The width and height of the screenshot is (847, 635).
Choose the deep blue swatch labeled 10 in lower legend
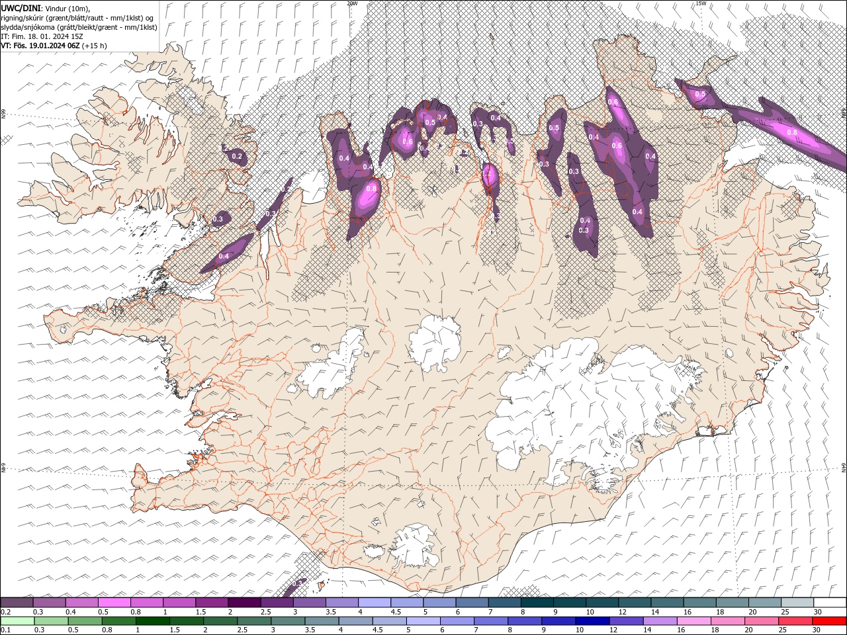pos(592,621)
